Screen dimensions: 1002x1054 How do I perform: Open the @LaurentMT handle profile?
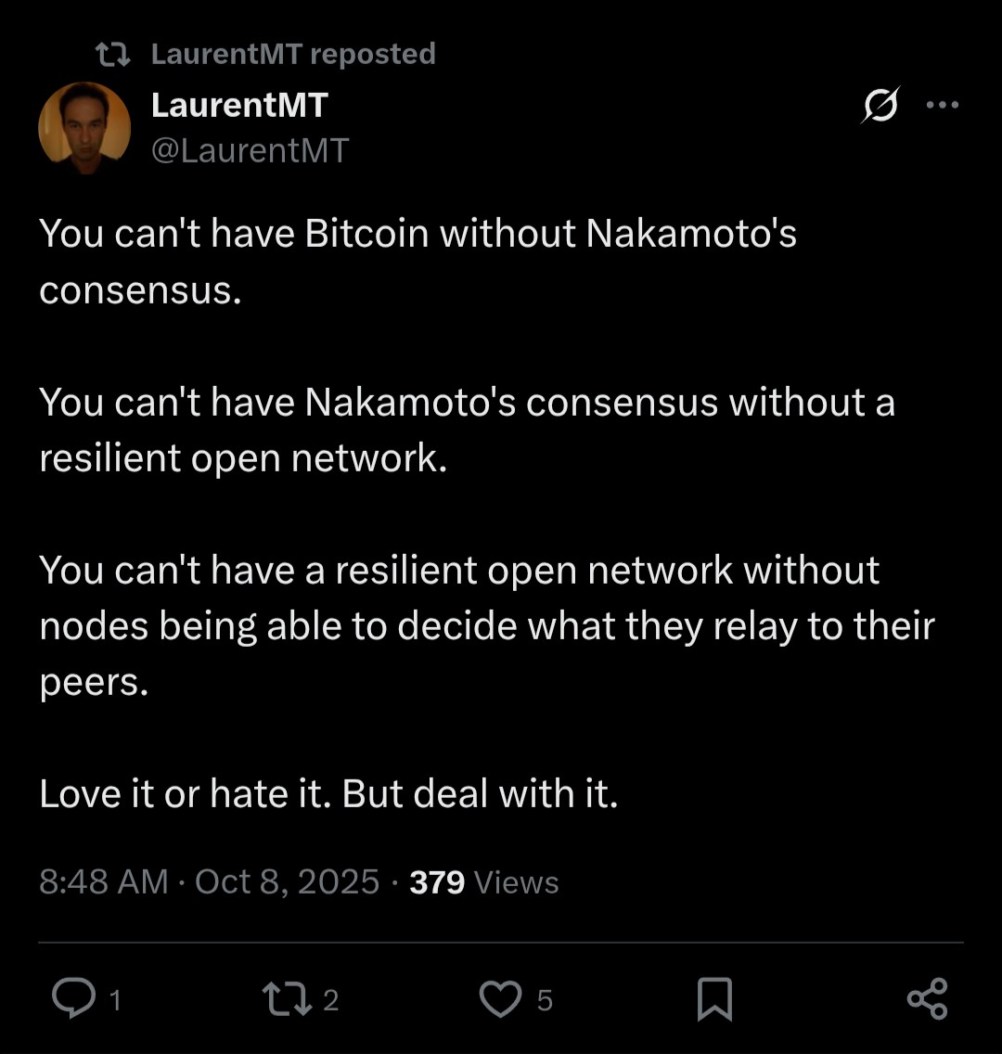coord(250,149)
